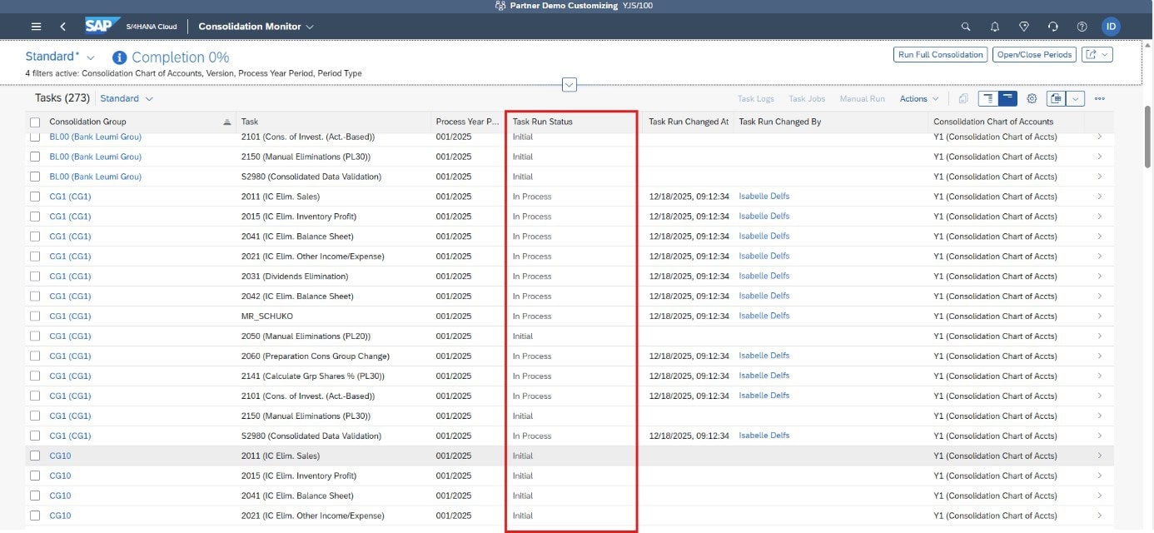
Task: Tick the select-all checkbox in table header
Action: pyautogui.click(x=35, y=122)
